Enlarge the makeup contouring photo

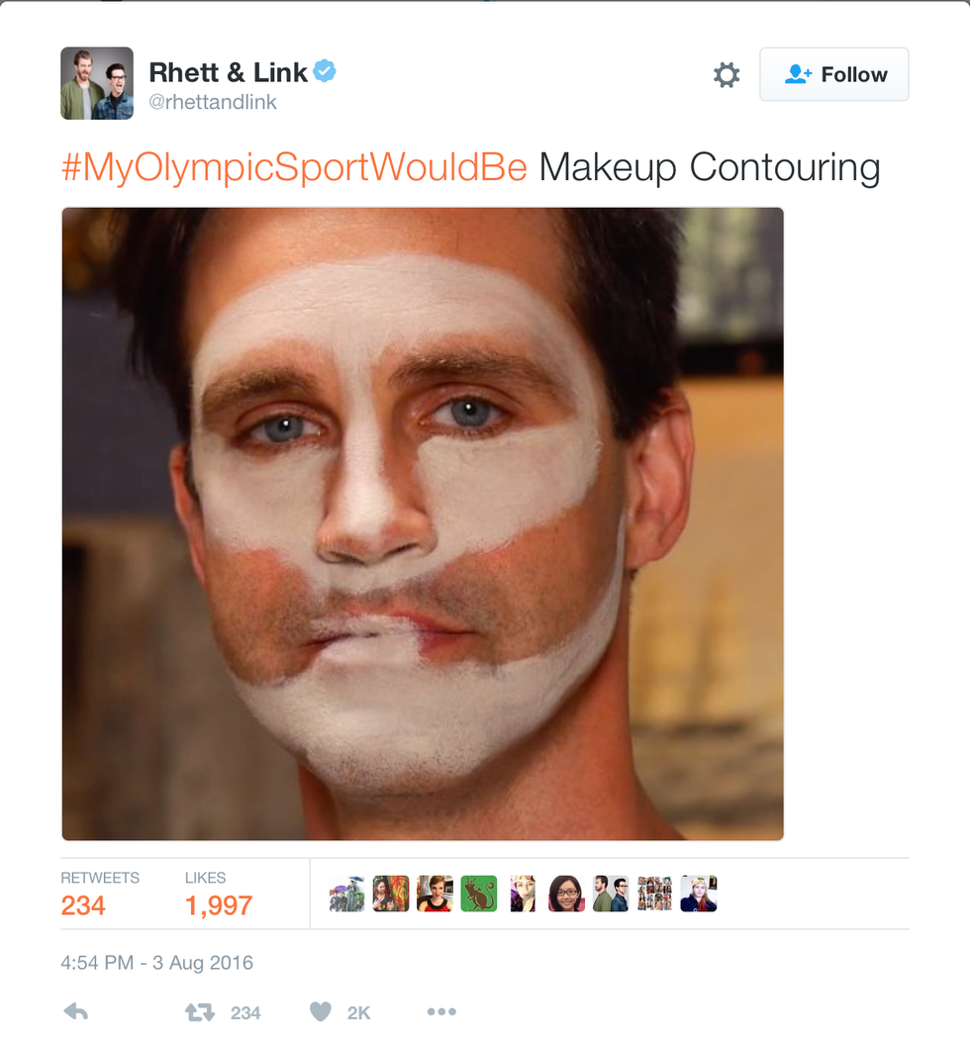tap(423, 523)
